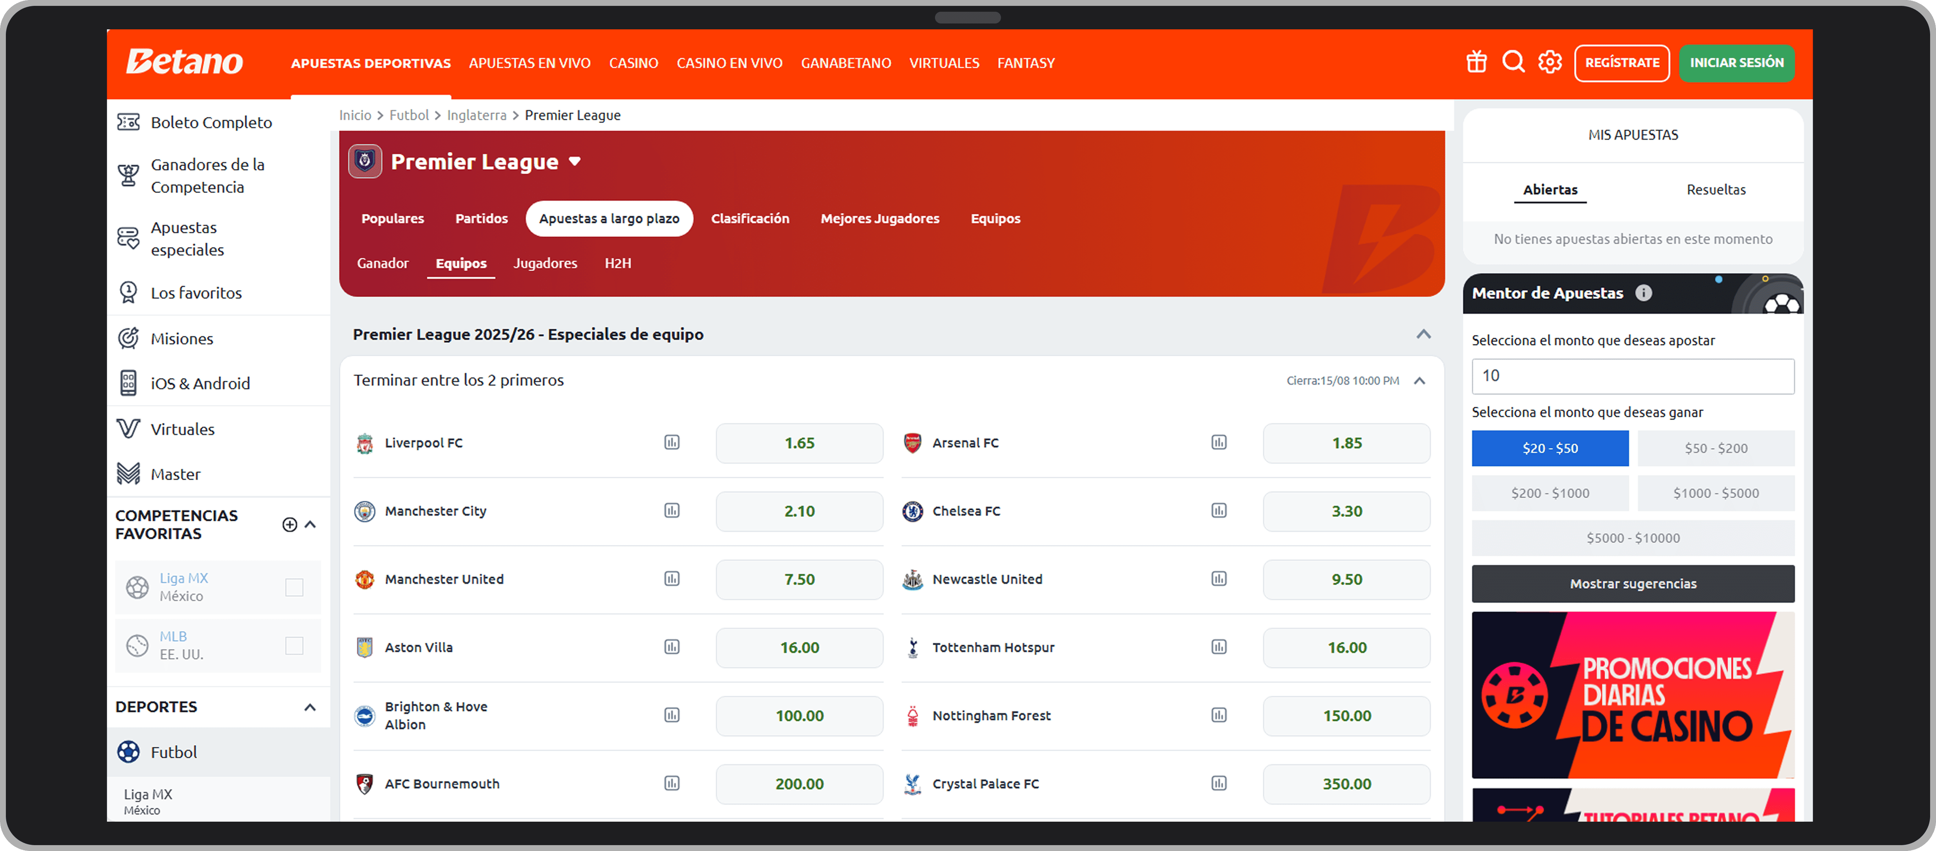Bet on Liverpool FC at odds 1.65

[799, 443]
